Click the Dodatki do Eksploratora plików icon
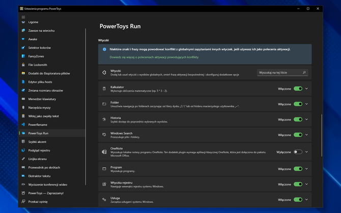The width and height of the screenshot is (341, 213). [x=23, y=73]
